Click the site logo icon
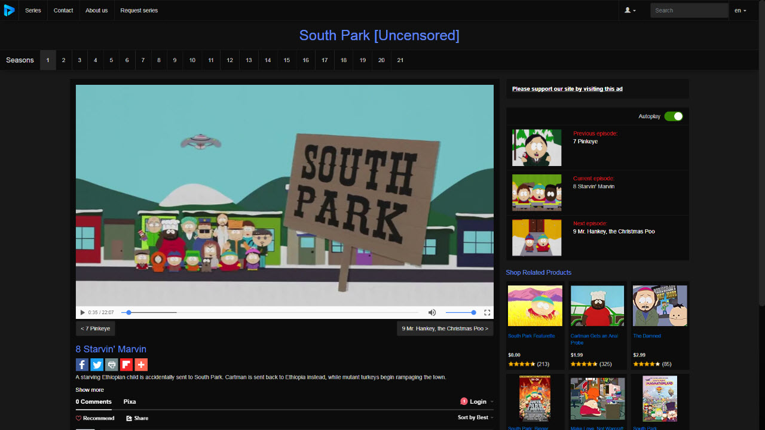 pyautogui.click(x=9, y=10)
